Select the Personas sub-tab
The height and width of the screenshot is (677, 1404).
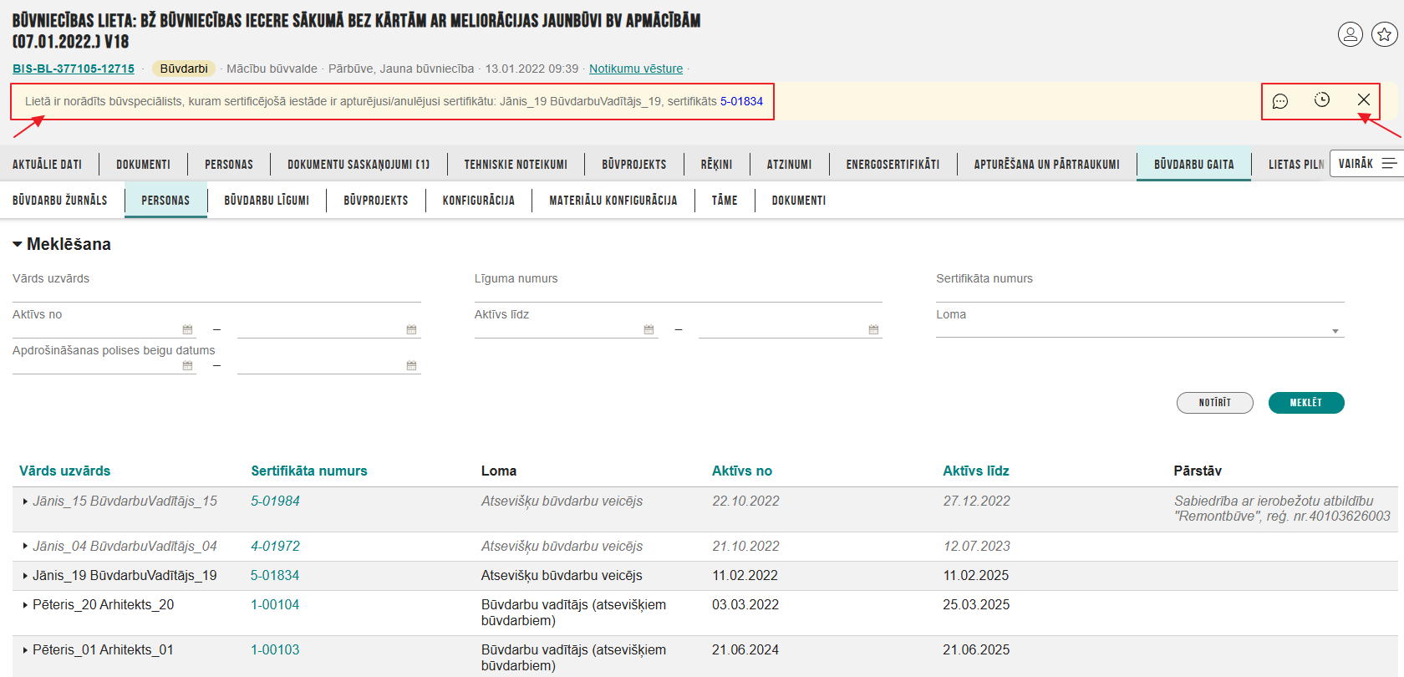pos(165,201)
